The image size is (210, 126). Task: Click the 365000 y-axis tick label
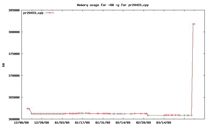point(14,97)
